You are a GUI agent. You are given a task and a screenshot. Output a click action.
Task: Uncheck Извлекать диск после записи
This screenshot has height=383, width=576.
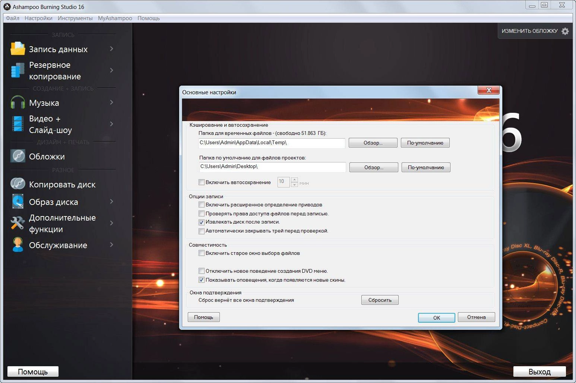(202, 222)
